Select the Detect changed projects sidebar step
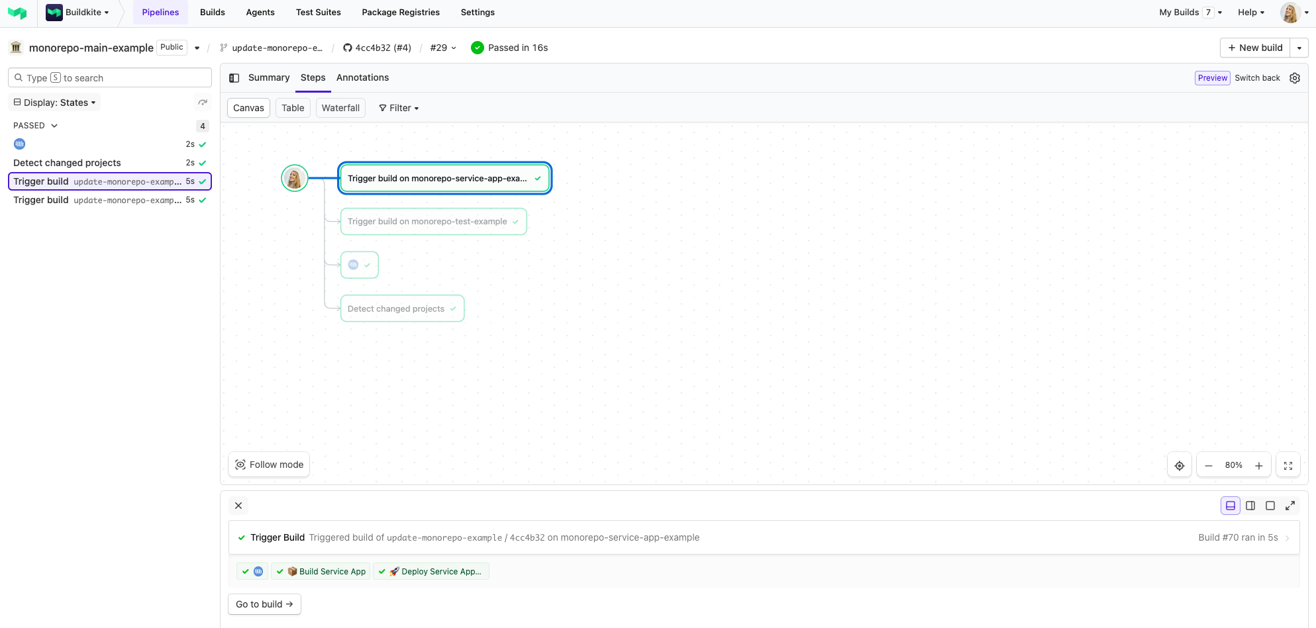 [x=110, y=163]
